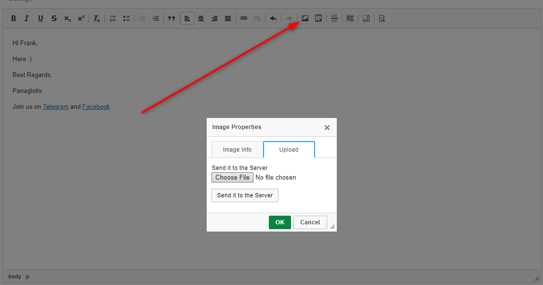Click the editor's bottom-right resize handle
Viewport: 543px width, 285px height.
tap(536, 278)
